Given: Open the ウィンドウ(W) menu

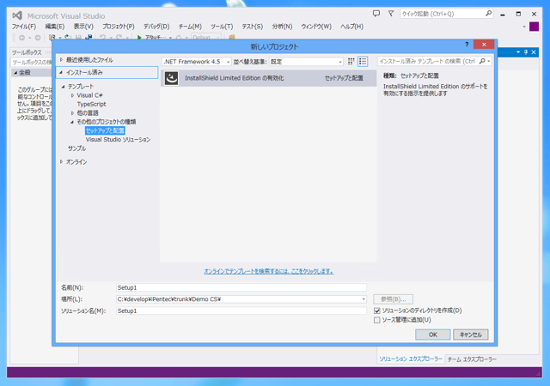Looking at the screenshot, I should [x=316, y=27].
